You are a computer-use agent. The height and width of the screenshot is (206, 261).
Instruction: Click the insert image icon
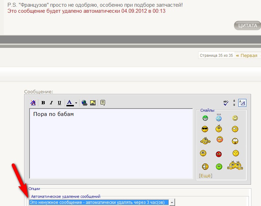(93, 103)
